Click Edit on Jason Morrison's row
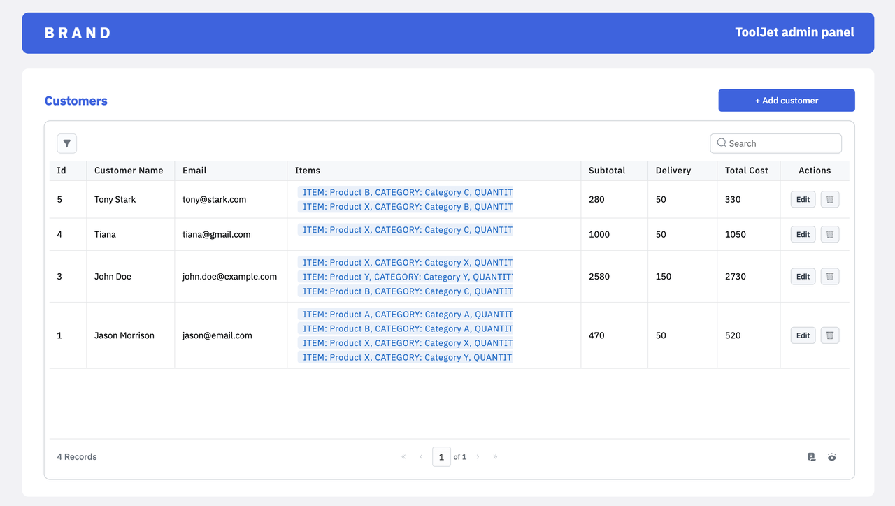Image resolution: width=895 pixels, height=506 pixels. click(803, 335)
